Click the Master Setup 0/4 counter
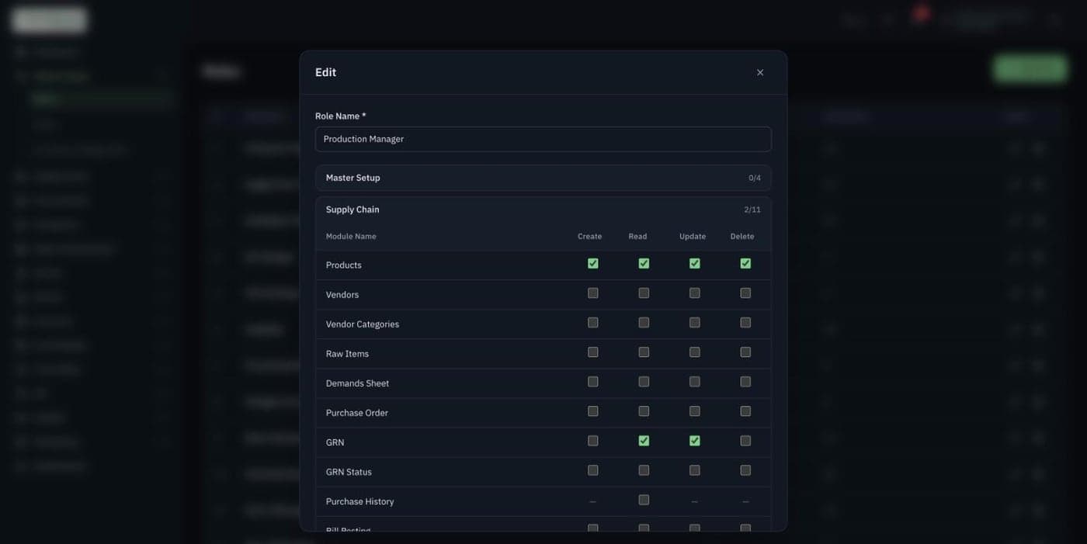This screenshot has height=544, width=1087. (755, 178)
